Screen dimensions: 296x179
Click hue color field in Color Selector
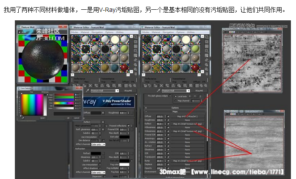[x=32, y=105]
